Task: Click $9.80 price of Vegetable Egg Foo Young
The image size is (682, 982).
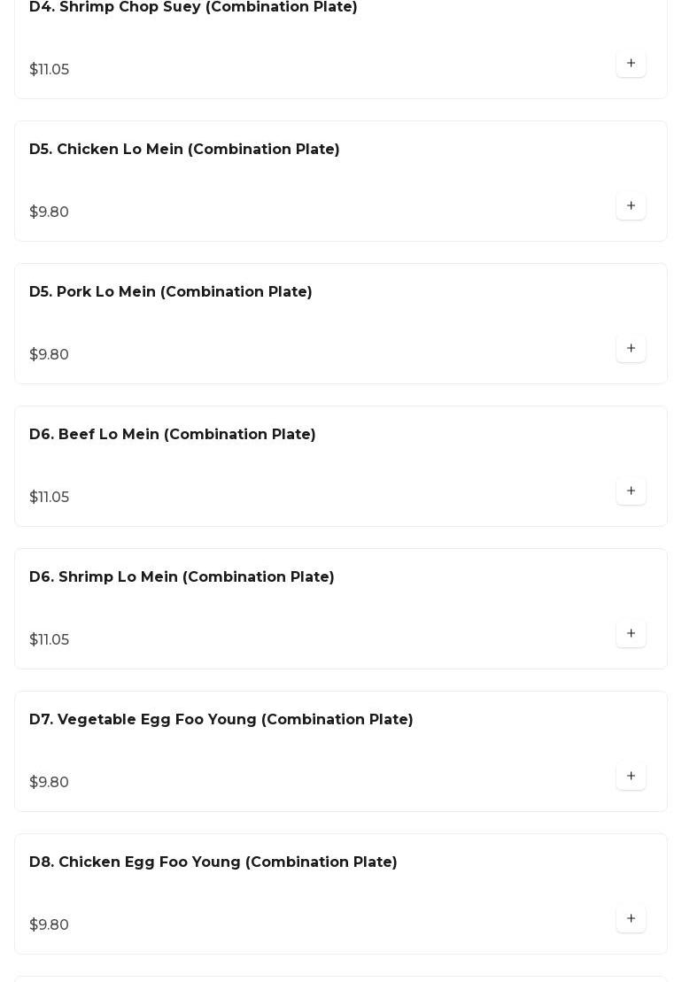Action: point(50,783)
